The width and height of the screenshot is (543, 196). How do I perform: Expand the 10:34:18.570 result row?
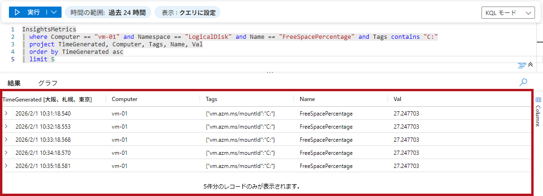[6, 152]
